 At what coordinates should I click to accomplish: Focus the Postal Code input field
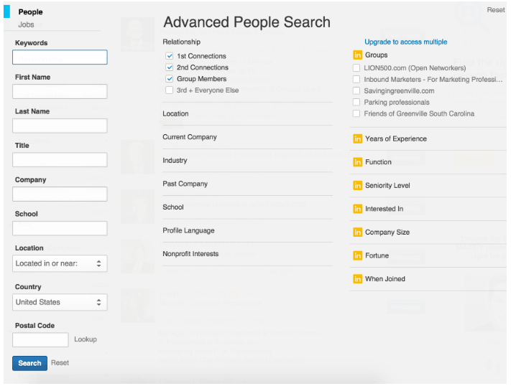40,340
